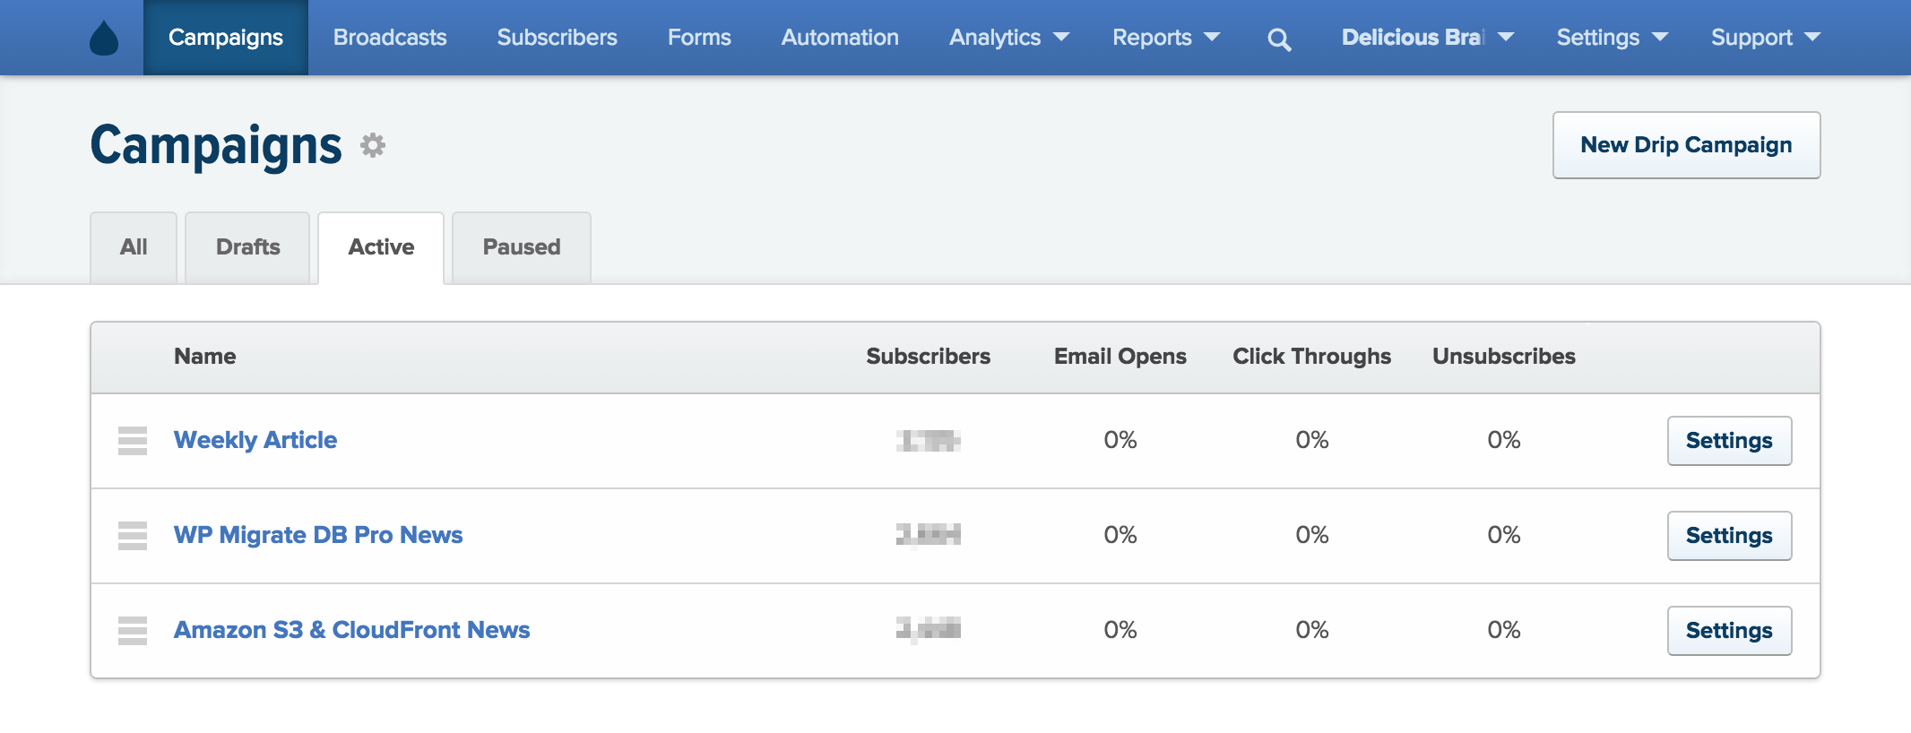Image resolution: width=1911 pixels, height=733 pixels.
Task: Click Weekly Article's Unsubscribes 0% value
Action: 1504,440
